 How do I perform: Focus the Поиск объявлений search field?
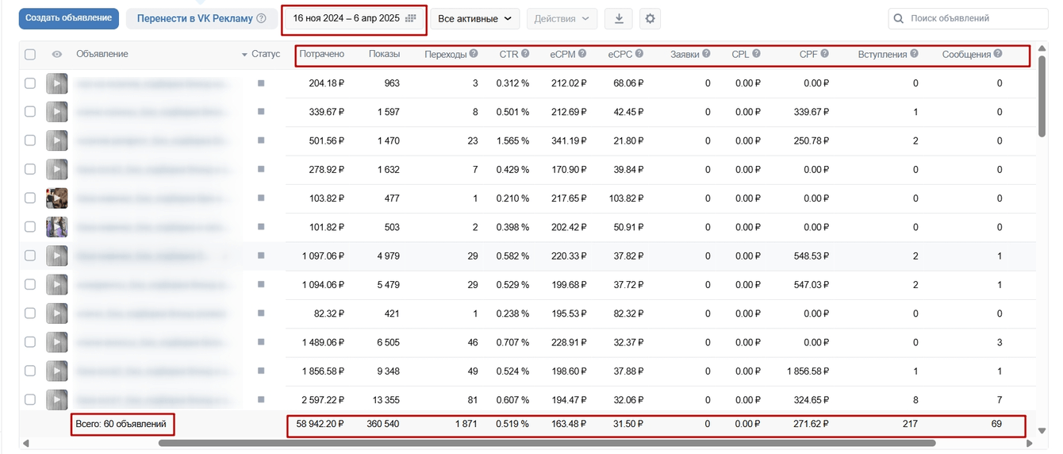point(968,18)
